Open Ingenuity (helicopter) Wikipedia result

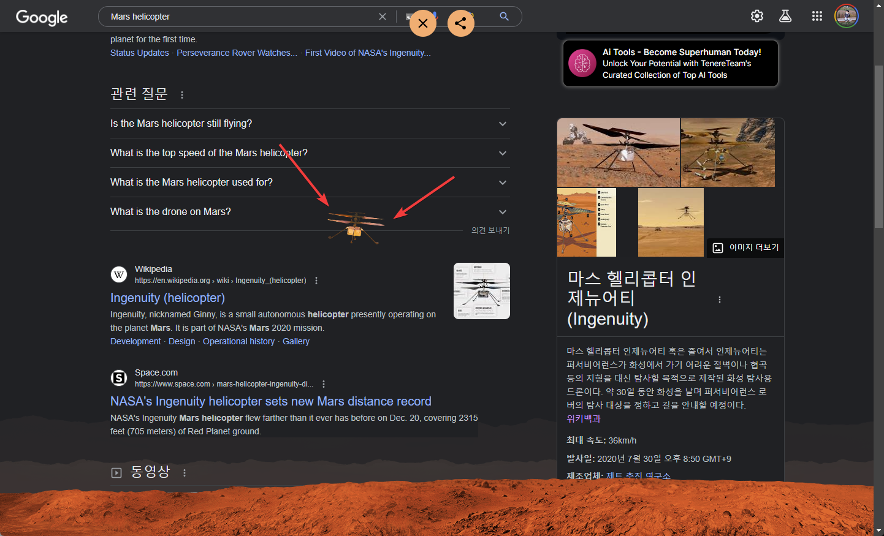tap(167, 298)
